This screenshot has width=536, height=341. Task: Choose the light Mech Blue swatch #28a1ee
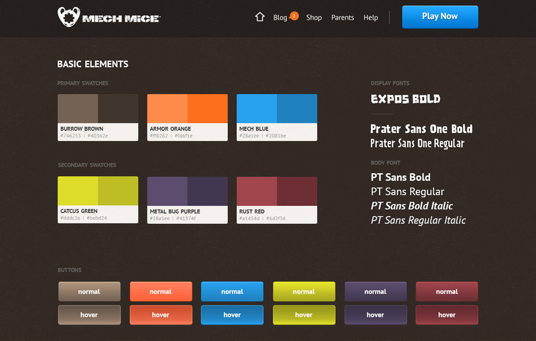click(257, 109)
